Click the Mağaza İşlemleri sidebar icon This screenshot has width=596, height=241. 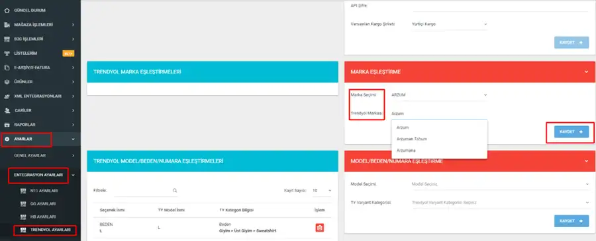coord(7,24)
